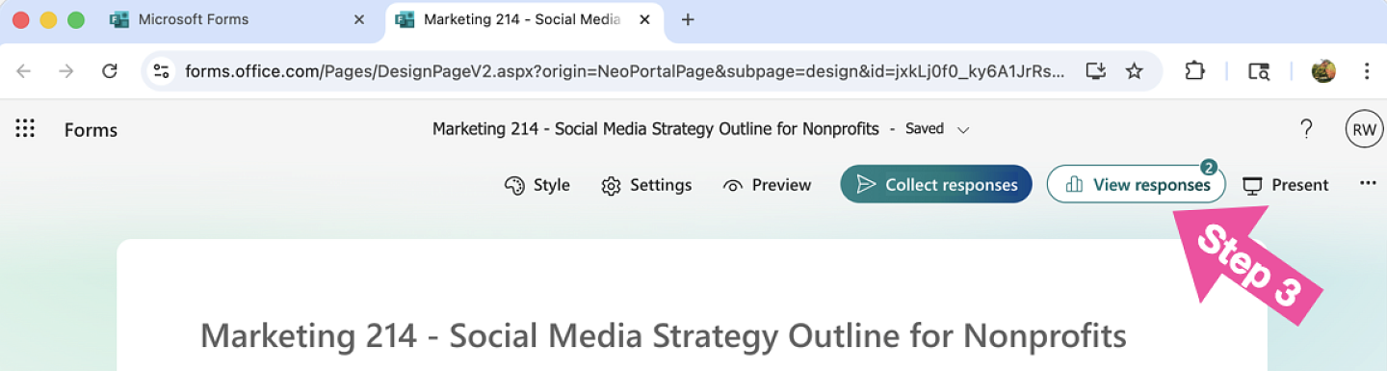View site information icon in address bar

tap(162, 71)
